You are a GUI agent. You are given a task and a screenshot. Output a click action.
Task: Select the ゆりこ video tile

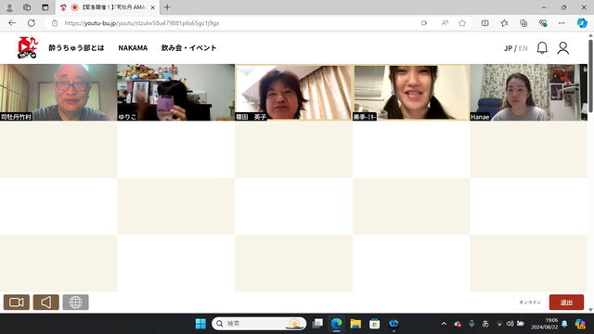point(175,93)
